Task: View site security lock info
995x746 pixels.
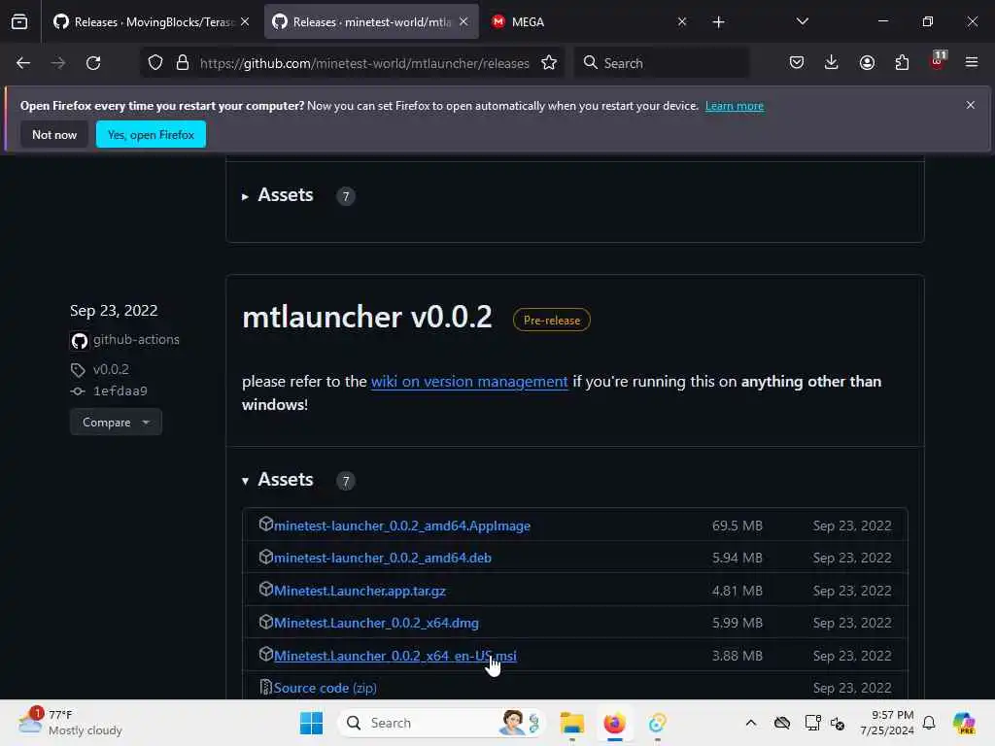Action: [x=183, y=63]
